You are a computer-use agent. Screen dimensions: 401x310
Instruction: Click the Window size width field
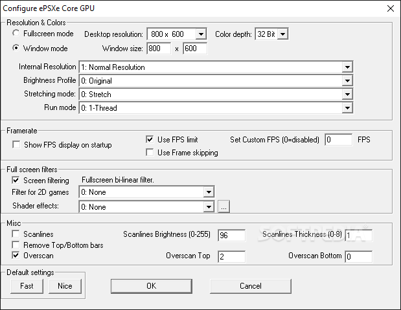(159, 49)
